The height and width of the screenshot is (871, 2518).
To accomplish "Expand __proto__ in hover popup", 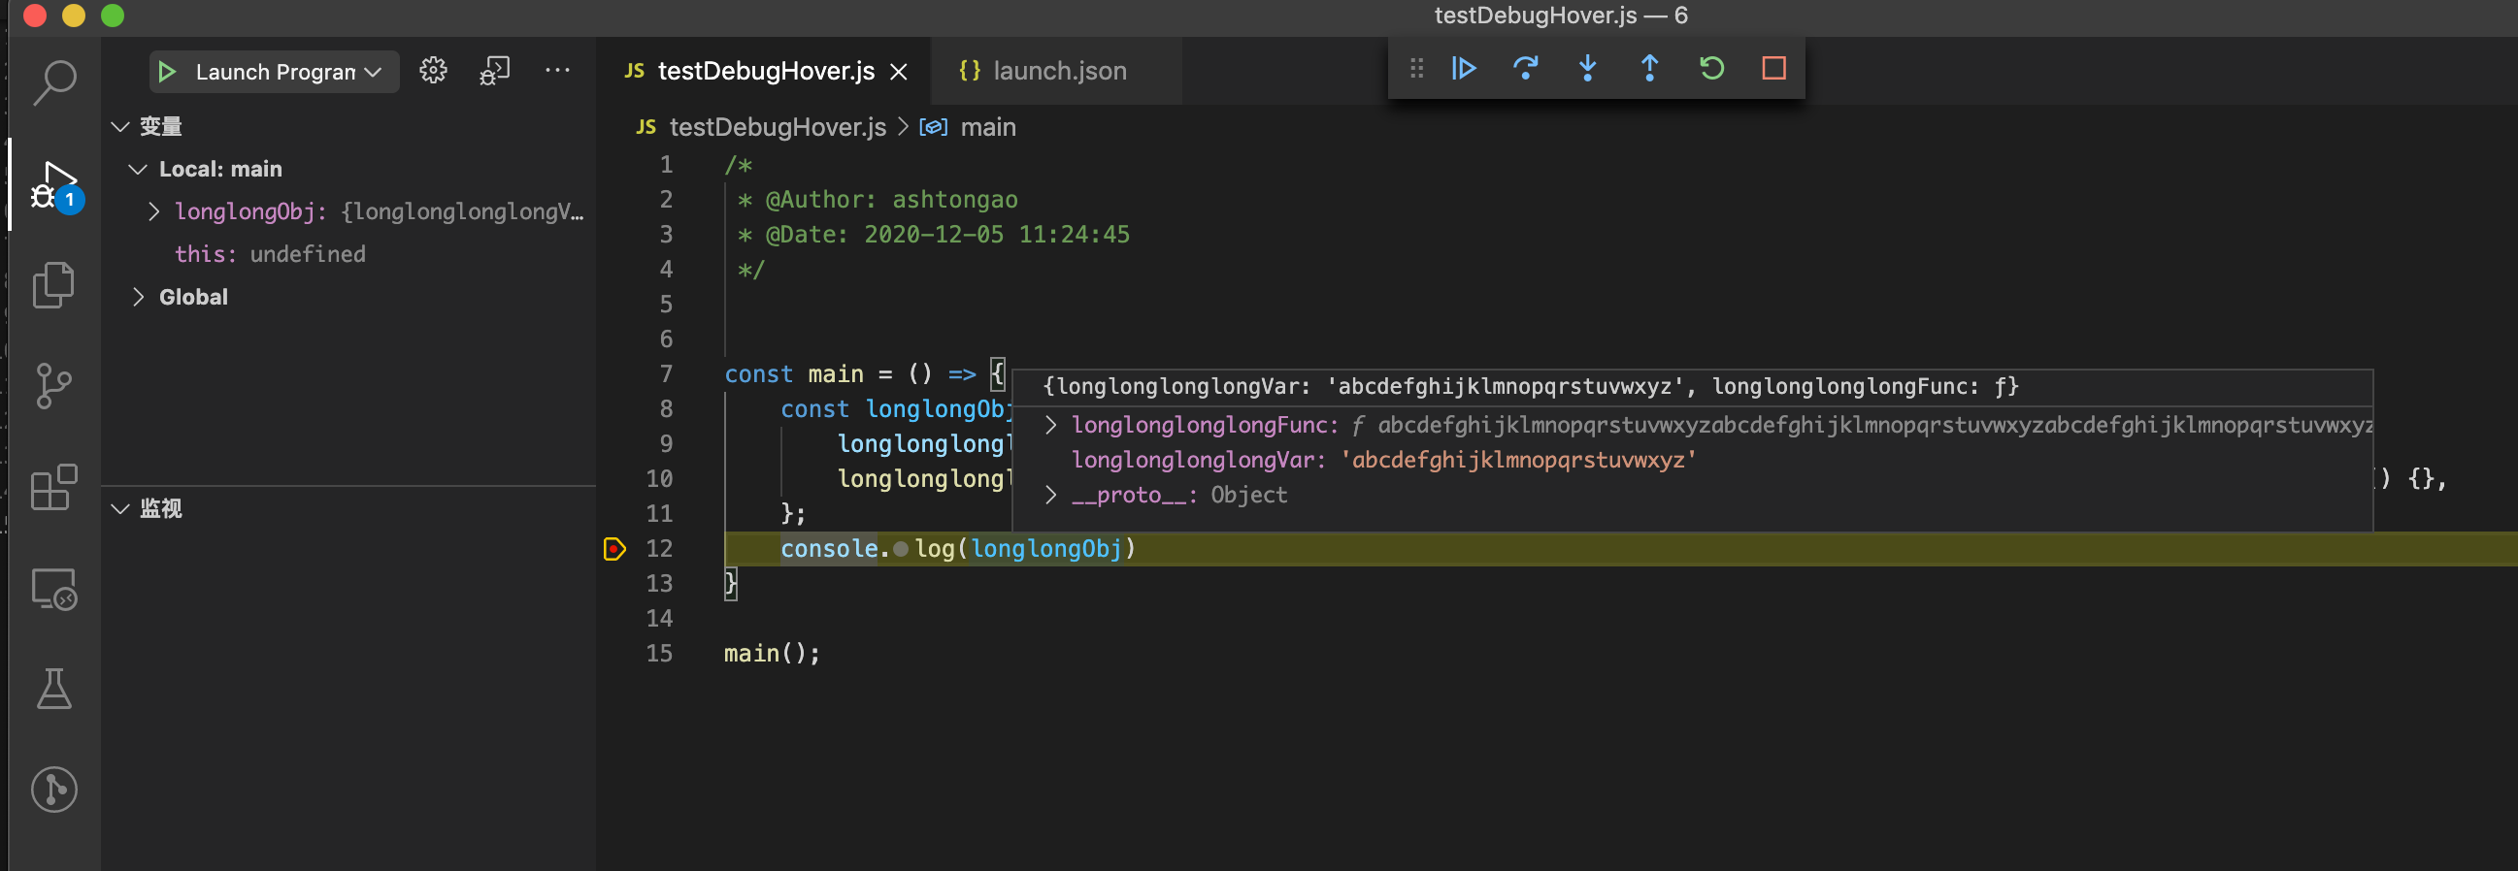I will pos(1051,495).
